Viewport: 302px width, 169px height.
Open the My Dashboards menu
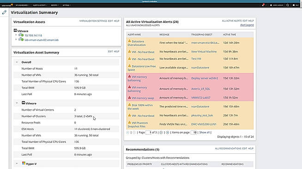point(22,5)
